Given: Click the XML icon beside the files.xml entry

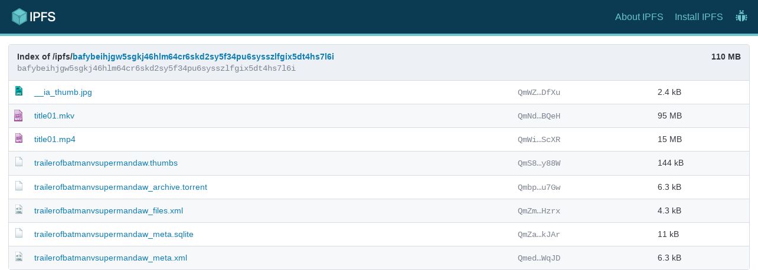Looking at the screenshot, I should pos(18,210).
